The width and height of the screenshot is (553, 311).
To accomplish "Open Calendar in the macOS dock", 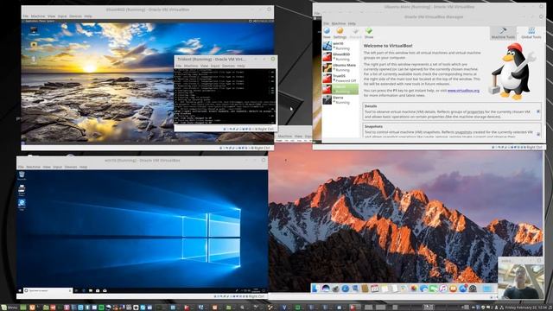I will point(374,289).
